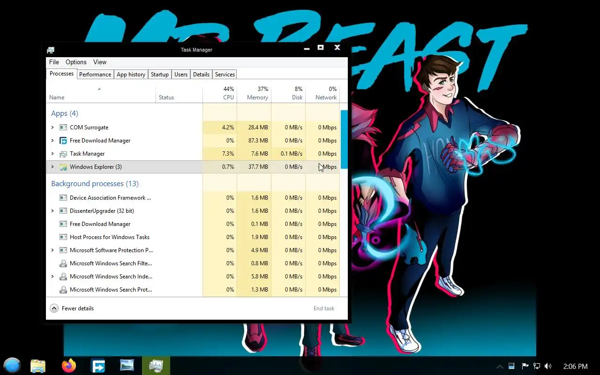600x375 pixels.
Task: Switch to the Services tab
Action: point(225,75)
